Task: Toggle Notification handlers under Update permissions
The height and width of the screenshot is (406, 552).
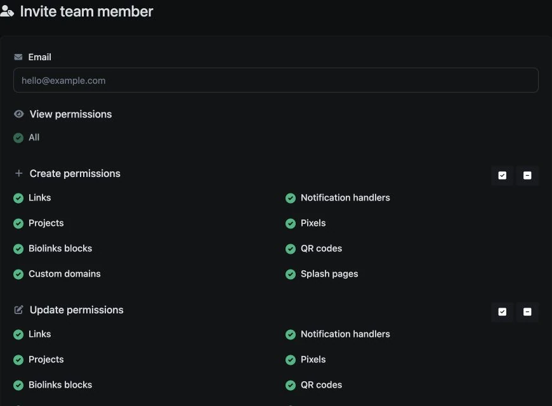Action: pyautogui.click(x=291, y=334)
